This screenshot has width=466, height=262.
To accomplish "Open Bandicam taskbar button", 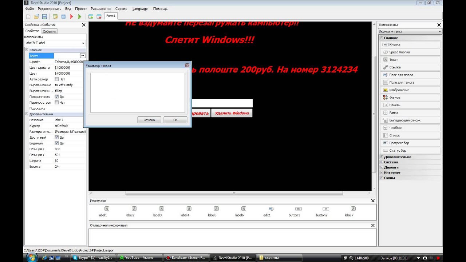I will 186,258.
